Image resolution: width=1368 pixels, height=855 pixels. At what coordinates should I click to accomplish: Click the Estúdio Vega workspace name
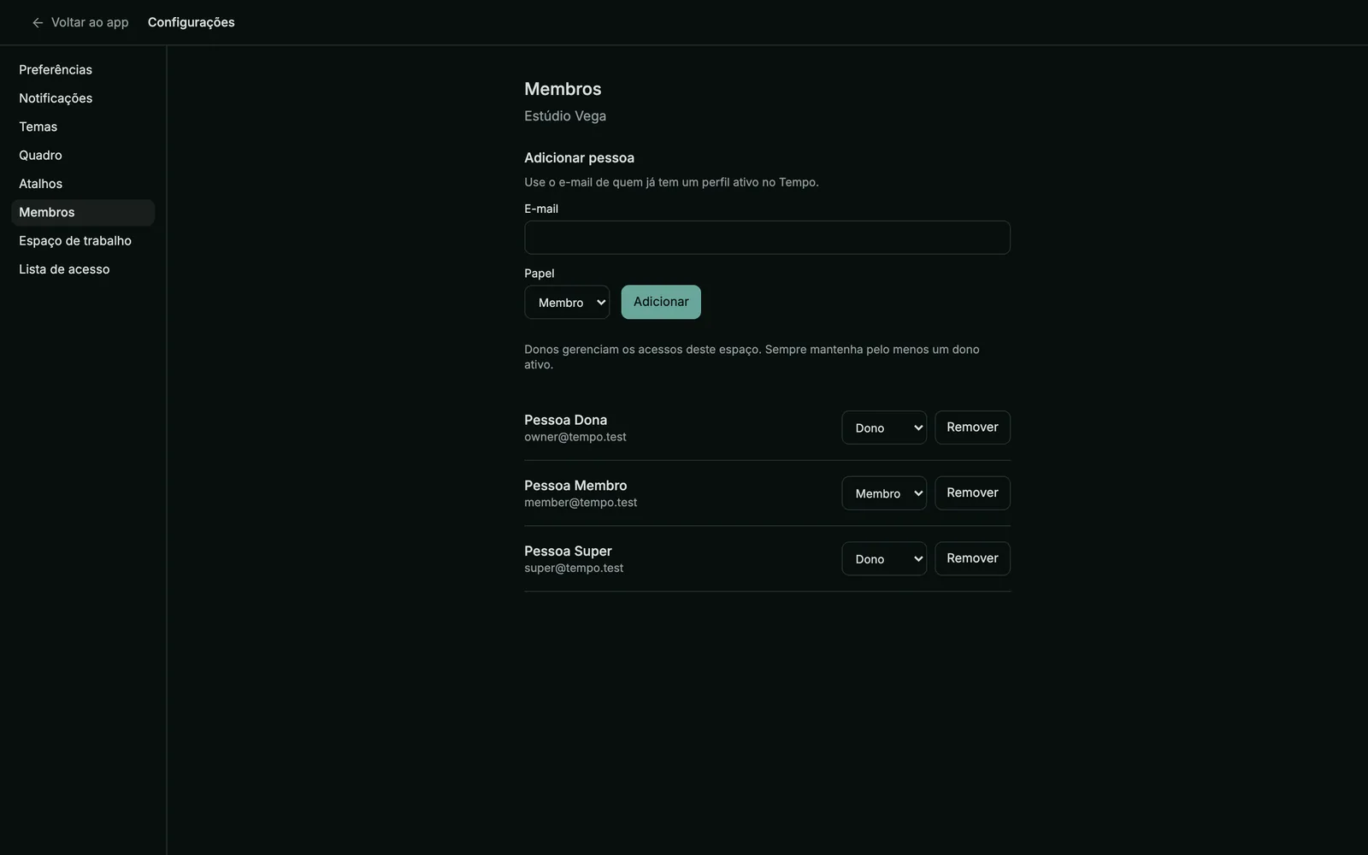[x=565, y=116]
